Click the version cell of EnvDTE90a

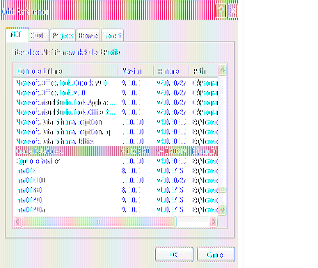(x=132, y=210)
